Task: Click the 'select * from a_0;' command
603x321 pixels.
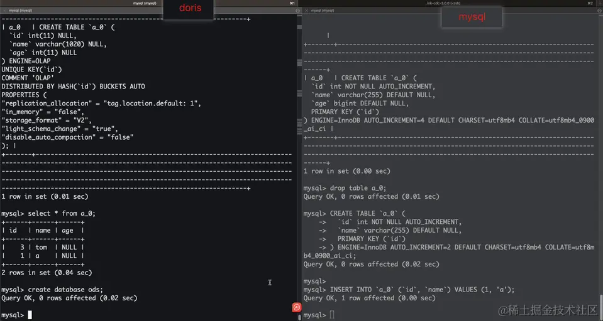Action: (62, 213)
